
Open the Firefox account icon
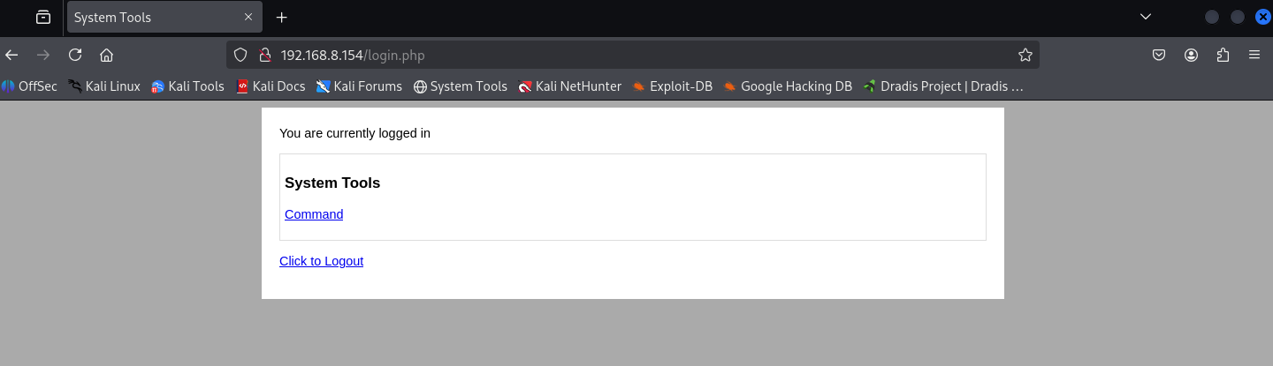(1192, 55)
